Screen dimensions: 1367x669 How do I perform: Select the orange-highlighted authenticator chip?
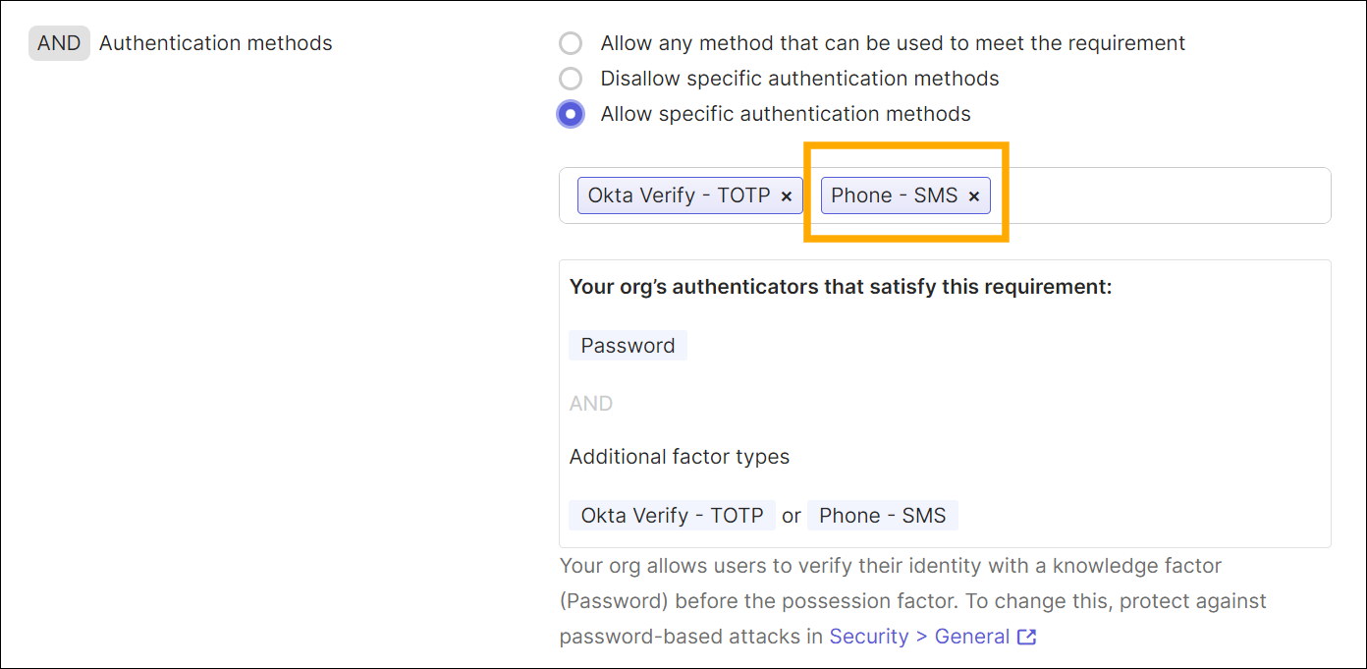[x=905, y=195]
